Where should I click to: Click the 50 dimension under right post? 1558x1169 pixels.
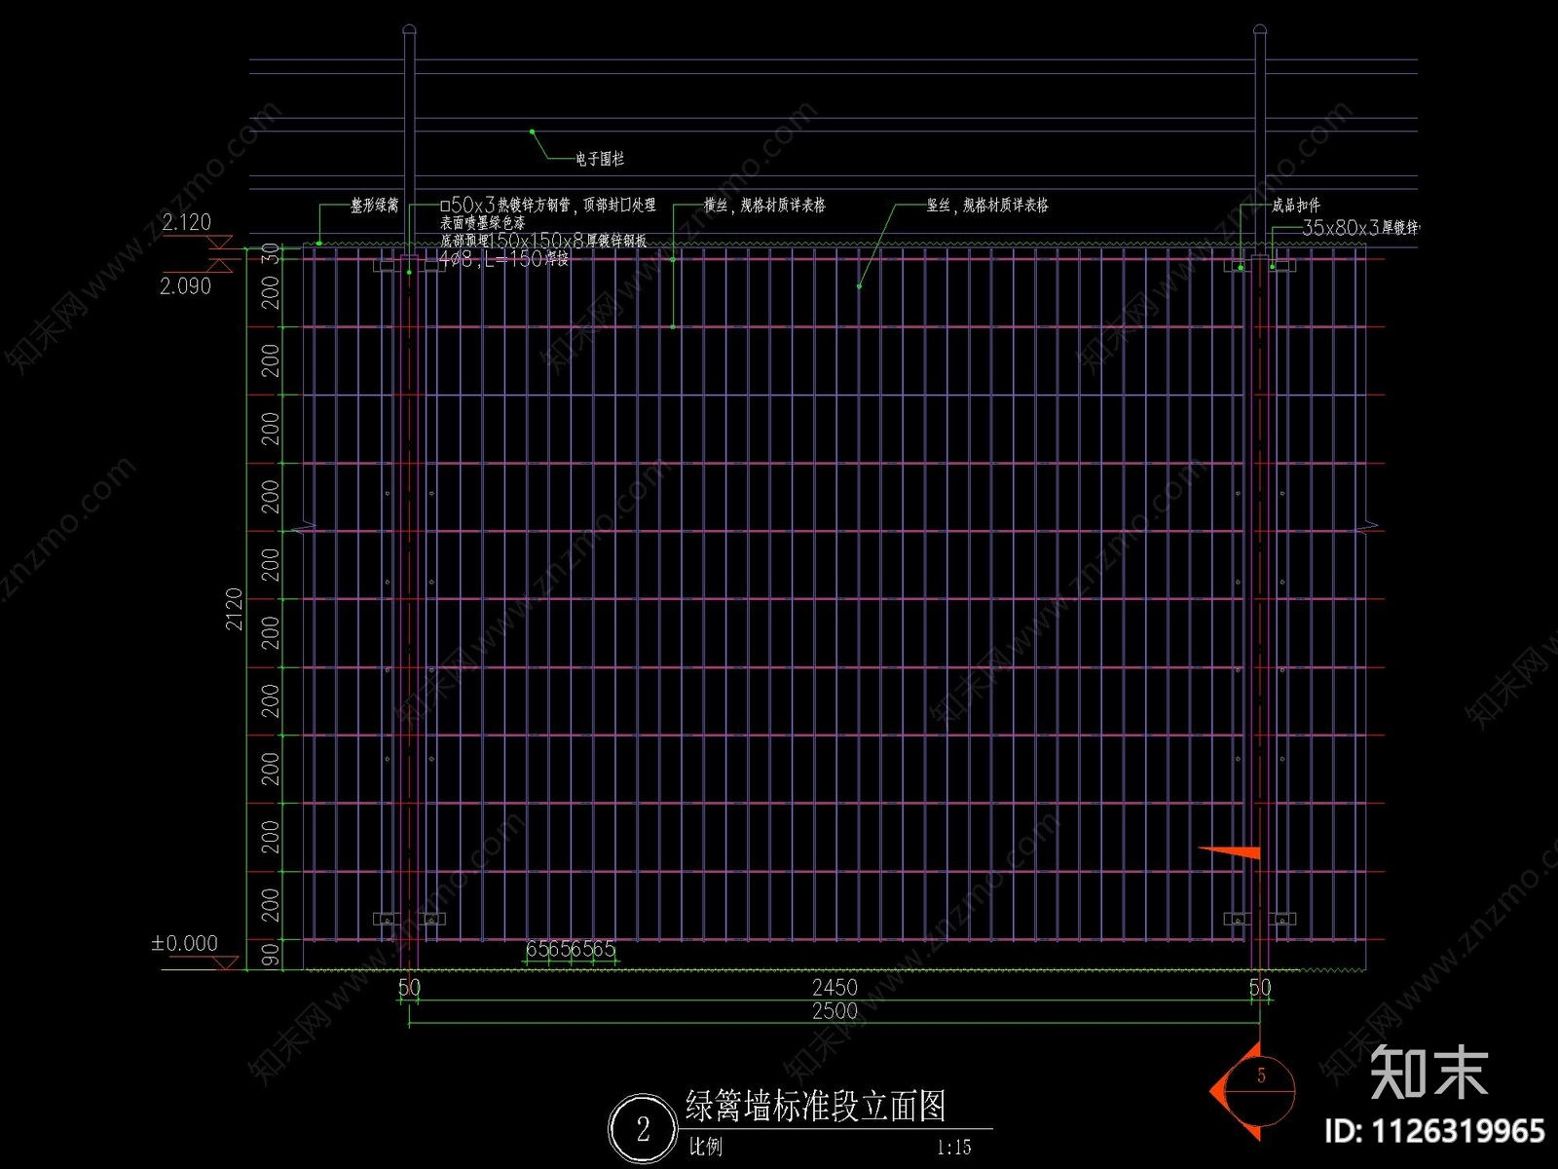[1260, 987]
